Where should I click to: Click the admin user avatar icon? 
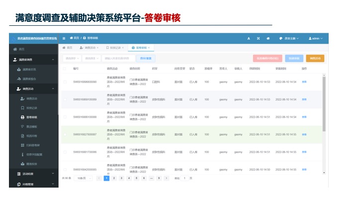tap(310, 39)
